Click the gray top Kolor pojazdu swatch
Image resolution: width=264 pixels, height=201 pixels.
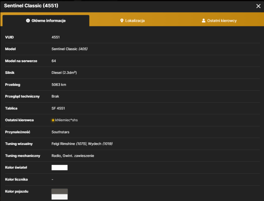point(59,191)
